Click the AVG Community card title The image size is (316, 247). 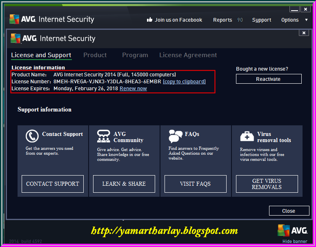tap(128, 137)
